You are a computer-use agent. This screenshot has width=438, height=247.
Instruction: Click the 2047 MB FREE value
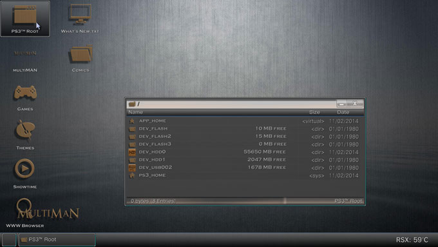[267, 160]
